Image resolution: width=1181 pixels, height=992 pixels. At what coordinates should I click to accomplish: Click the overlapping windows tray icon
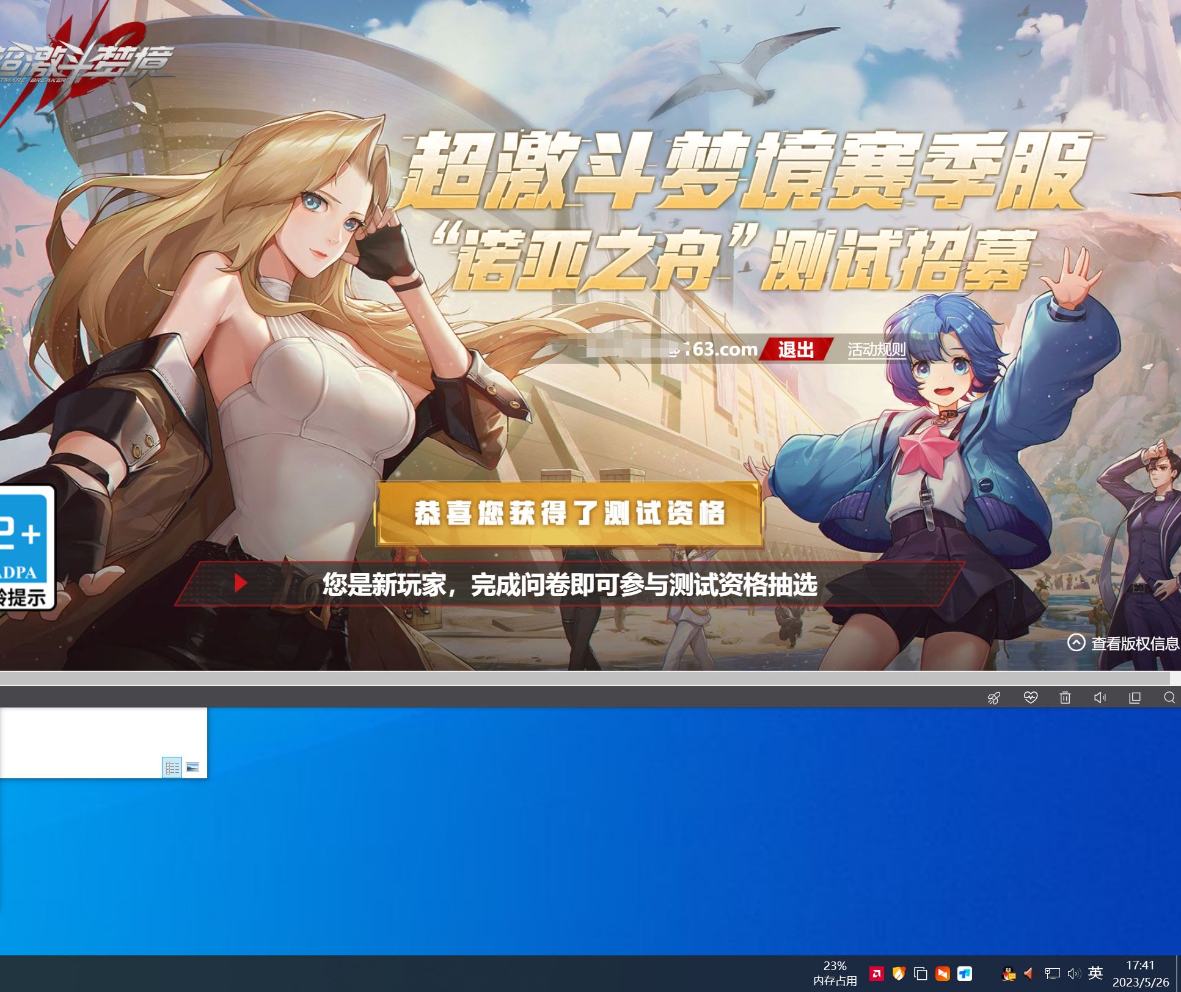921,974
